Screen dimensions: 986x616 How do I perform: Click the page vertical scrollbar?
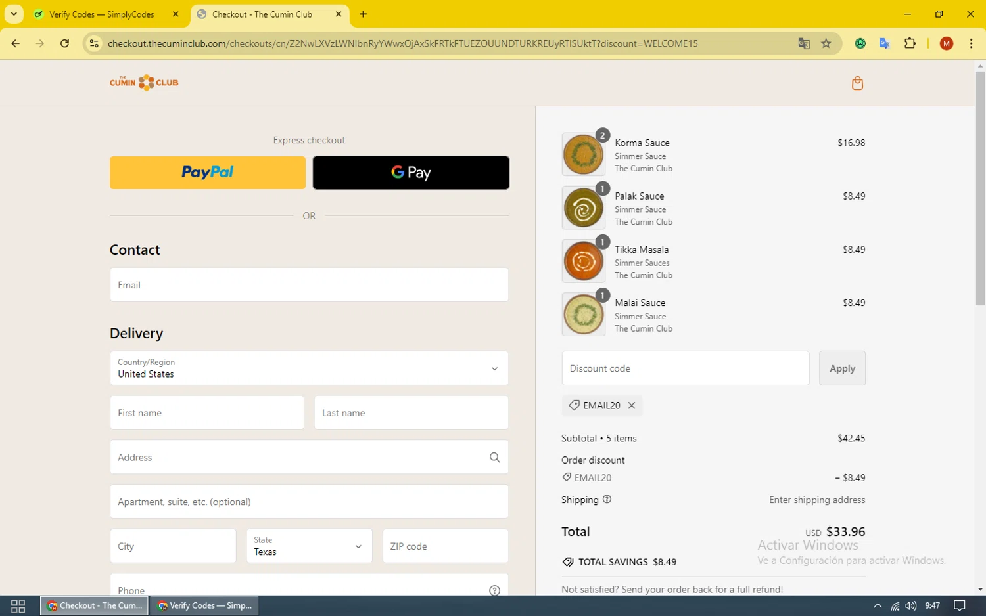pyautogui.click(x=980, y=188)
